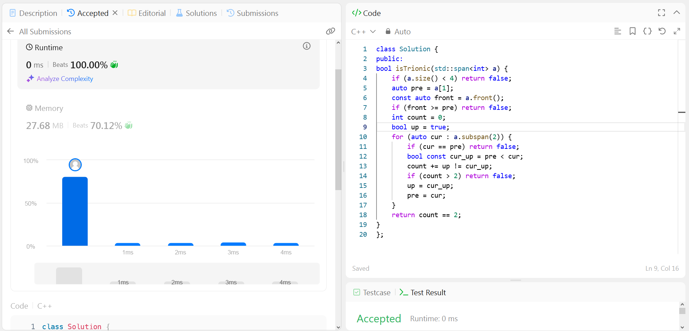The width and height of the screenshot is (689, 331).
Task: Expand editor with diagonal arrows icon
Action: [677, 31]
